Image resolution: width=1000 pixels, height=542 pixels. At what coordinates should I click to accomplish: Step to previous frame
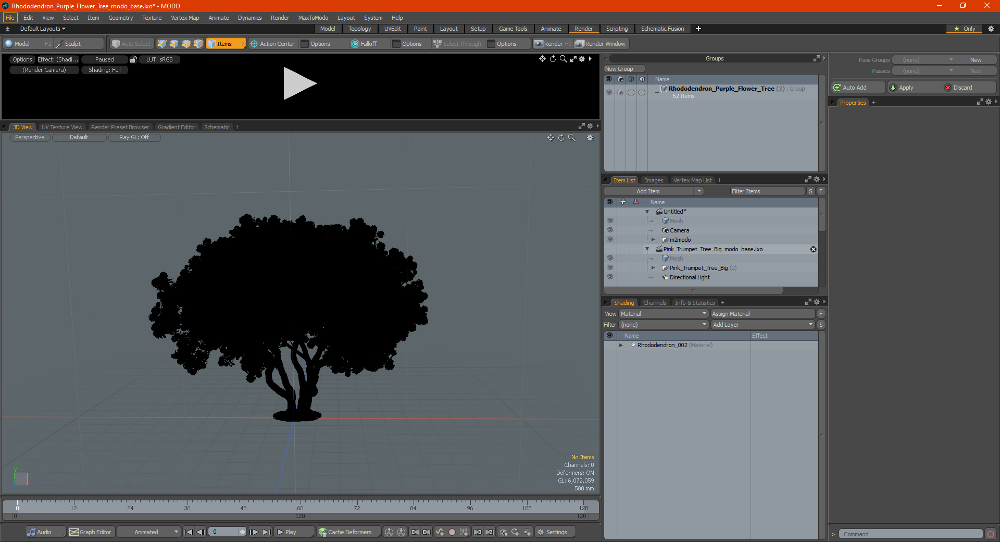pos(201,532)
